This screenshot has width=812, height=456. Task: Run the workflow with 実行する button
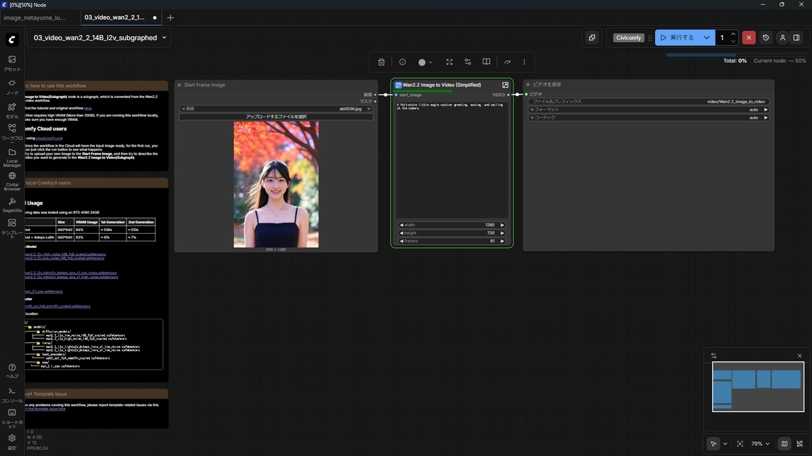click(677, 38)
